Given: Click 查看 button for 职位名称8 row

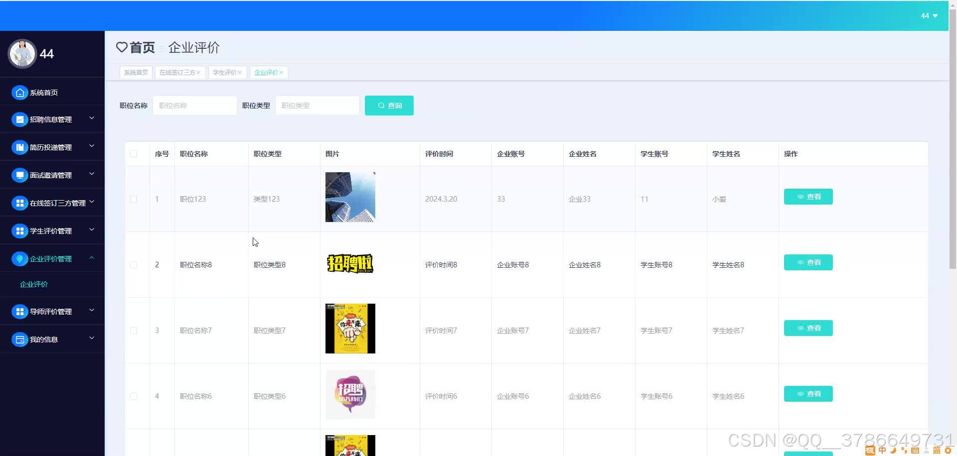Looking at the screenshot, I should point(808,262).
